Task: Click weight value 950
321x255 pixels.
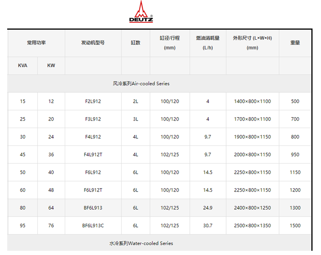Action: (295, 155)
